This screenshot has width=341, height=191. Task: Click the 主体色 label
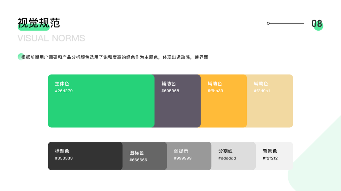pos(62,84)
